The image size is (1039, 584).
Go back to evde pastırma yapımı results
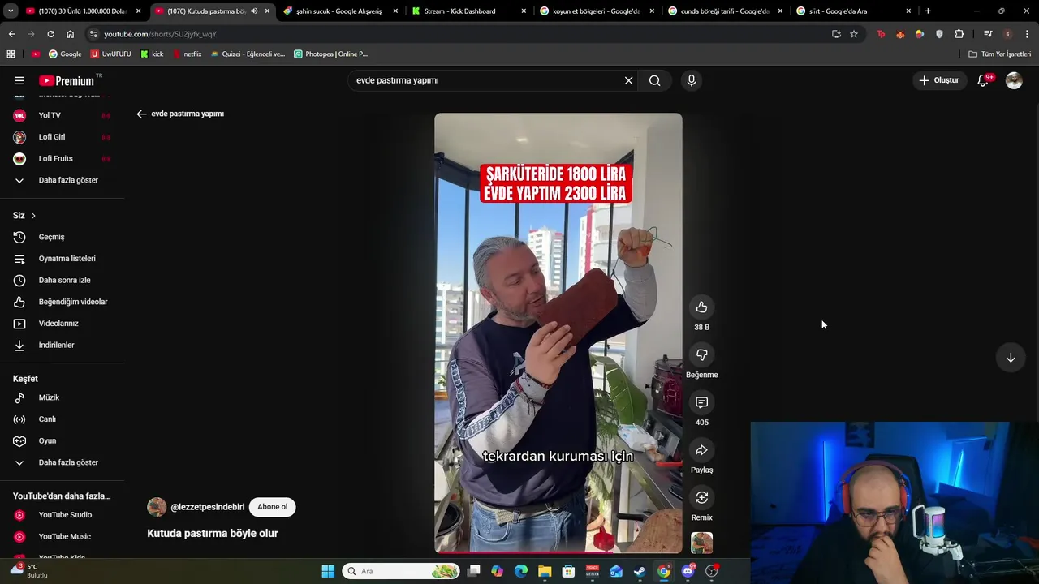(x=141, y=114)
